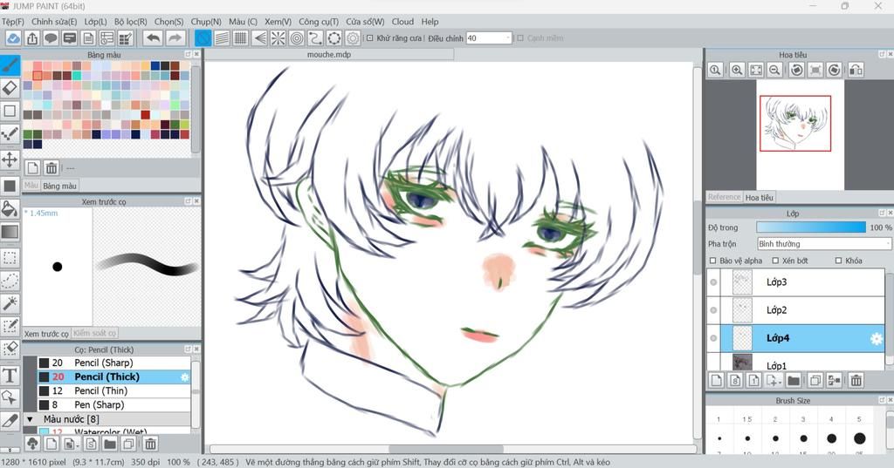Image resolution: width=894 pixels, height=468 pixels.
Task: Choose the Magic Wand selection tool
Action: (10, 302)
